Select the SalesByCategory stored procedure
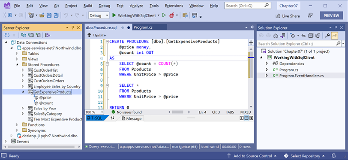 [48, 114]
